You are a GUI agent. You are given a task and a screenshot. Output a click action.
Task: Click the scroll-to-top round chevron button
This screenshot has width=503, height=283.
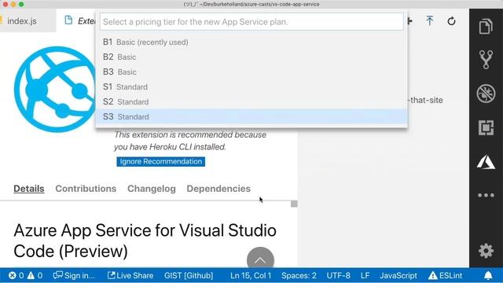[260, 258]
